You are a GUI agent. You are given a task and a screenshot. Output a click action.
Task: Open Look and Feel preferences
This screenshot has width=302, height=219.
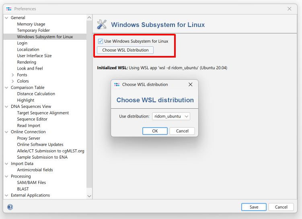(30, 68)
